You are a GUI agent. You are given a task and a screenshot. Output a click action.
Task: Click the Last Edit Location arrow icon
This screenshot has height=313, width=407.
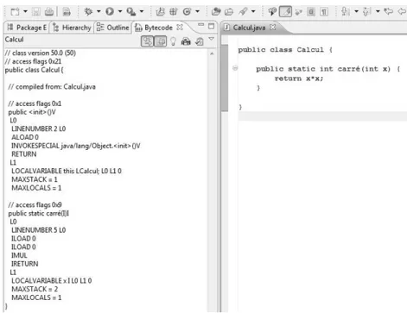click(x=389, y=11)
